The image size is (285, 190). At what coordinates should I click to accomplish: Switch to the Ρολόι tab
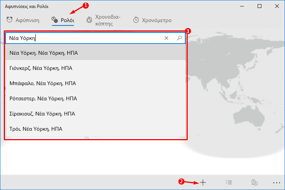coord(63,20)
